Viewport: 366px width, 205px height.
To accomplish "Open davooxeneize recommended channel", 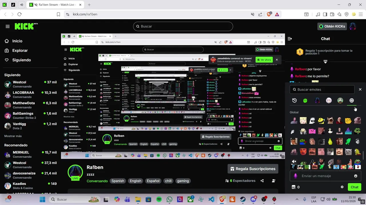I will tap(30, 175).
